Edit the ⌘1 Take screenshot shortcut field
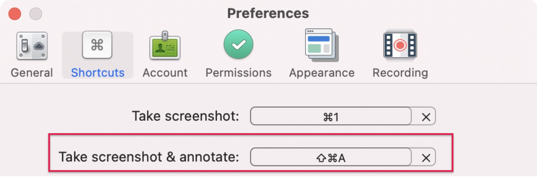 coord(331,117)
